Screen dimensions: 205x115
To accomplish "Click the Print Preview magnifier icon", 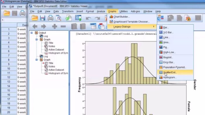I will click(59, 18).
